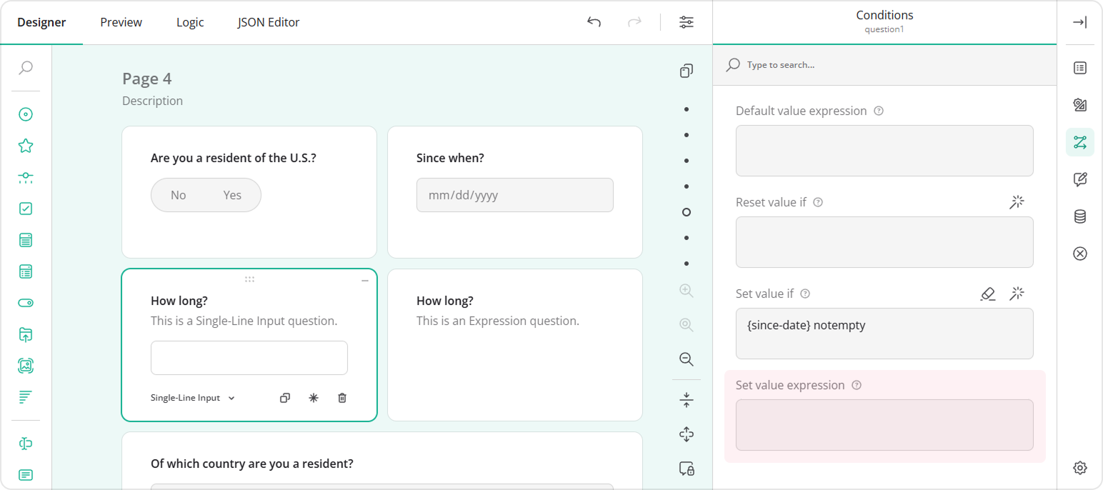Select the Radio Button Group toolbox icon
The image size is (1103, 490).
pyautogui.click(x=26, y=114)
